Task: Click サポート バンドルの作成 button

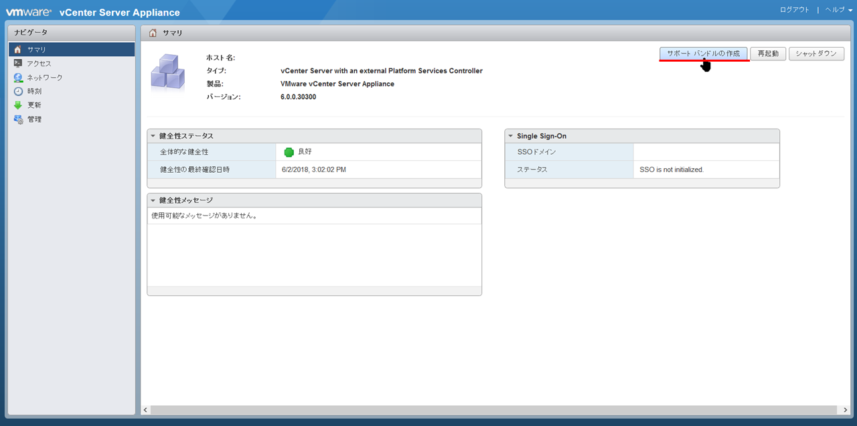Action: (703, 54)
